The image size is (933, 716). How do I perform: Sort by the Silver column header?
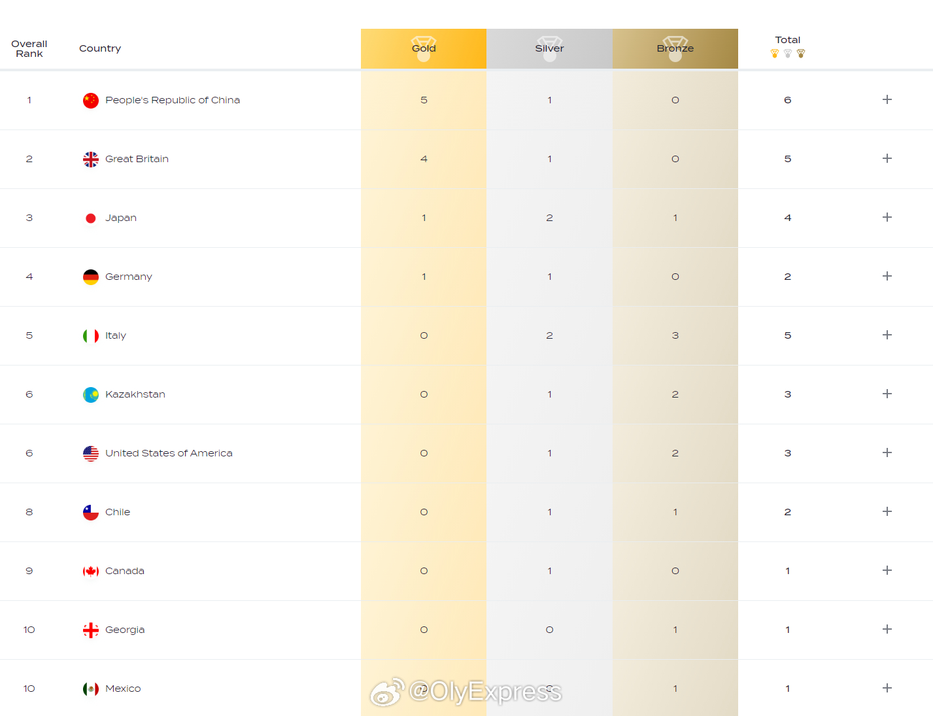point(549,48)
